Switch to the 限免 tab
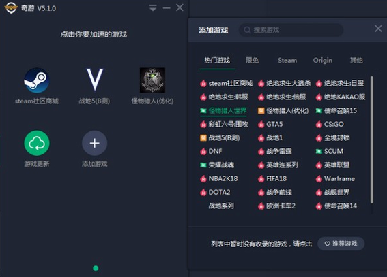Viewport: 387px width, 277px height. click(253, 61)
